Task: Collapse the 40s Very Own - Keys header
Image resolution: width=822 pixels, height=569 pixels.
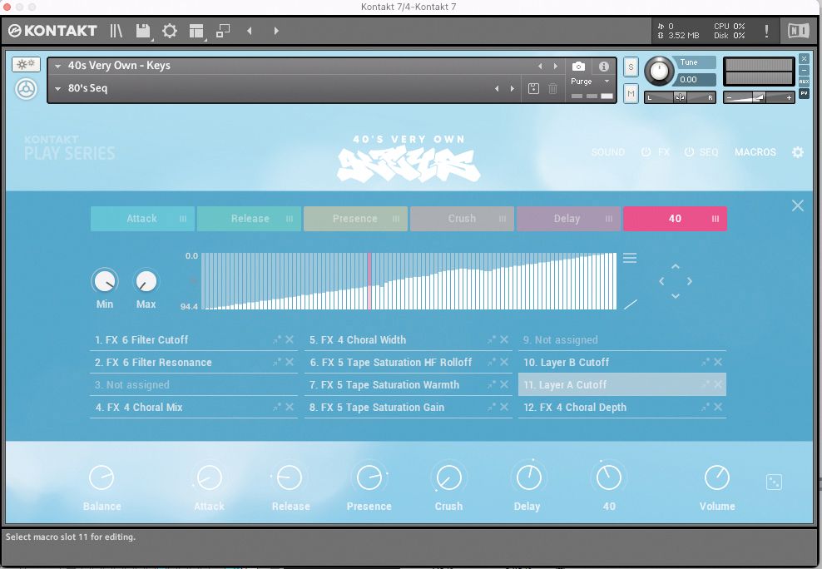Action: (x=57, y=65)
